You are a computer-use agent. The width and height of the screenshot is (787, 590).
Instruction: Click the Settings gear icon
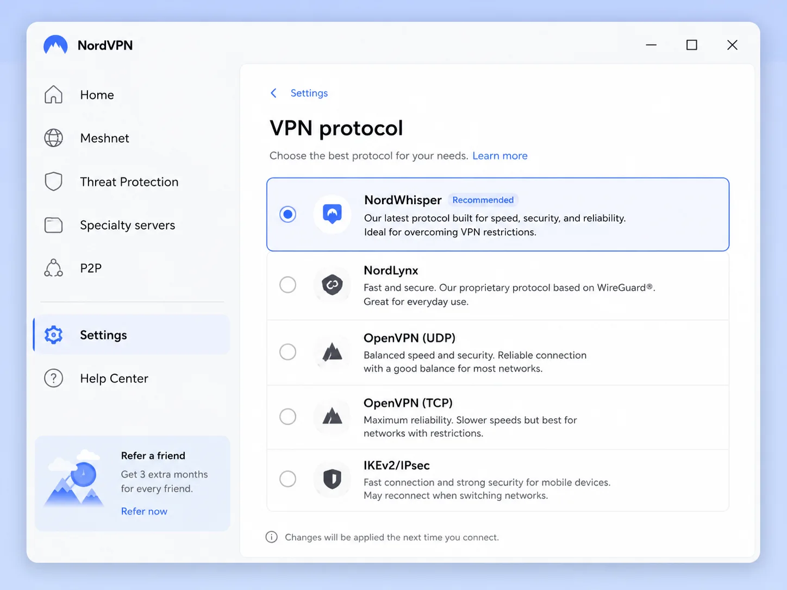click(53, 335)
